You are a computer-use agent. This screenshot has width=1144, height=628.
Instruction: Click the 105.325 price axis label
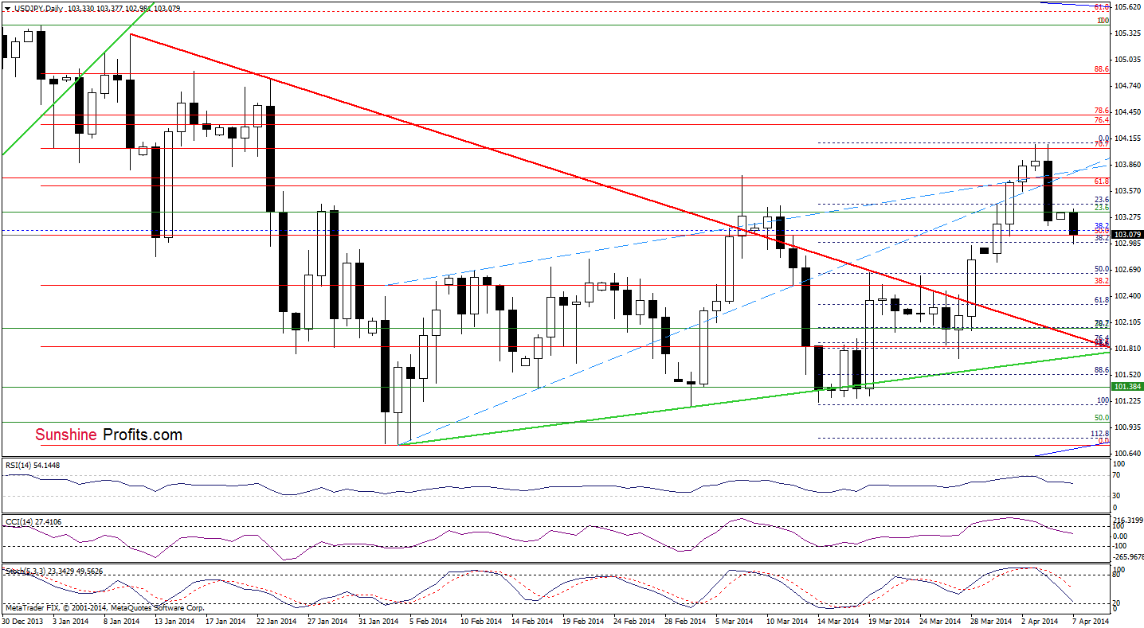pyautogui.click(x=1126, y=33)
